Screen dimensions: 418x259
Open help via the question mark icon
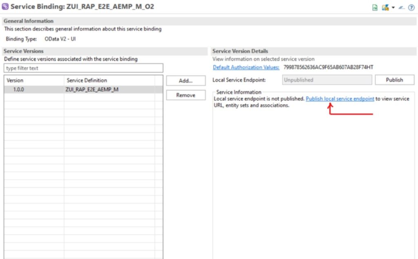411,7
